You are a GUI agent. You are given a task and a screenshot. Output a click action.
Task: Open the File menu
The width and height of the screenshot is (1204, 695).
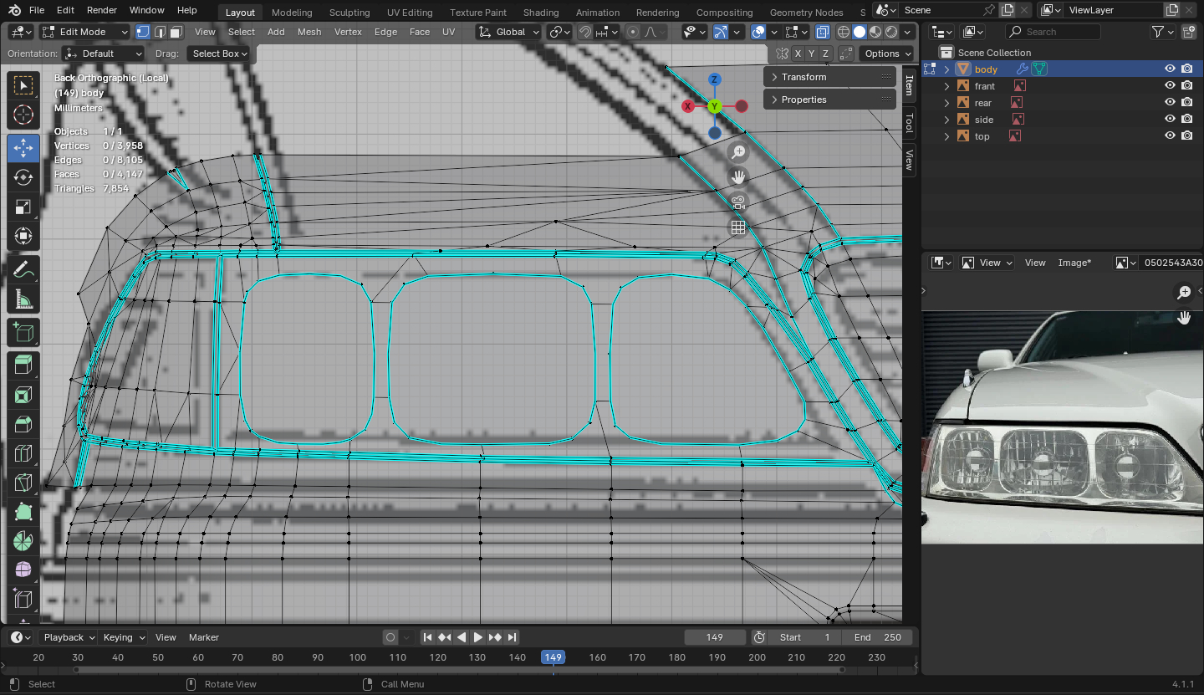coord(37,10)
